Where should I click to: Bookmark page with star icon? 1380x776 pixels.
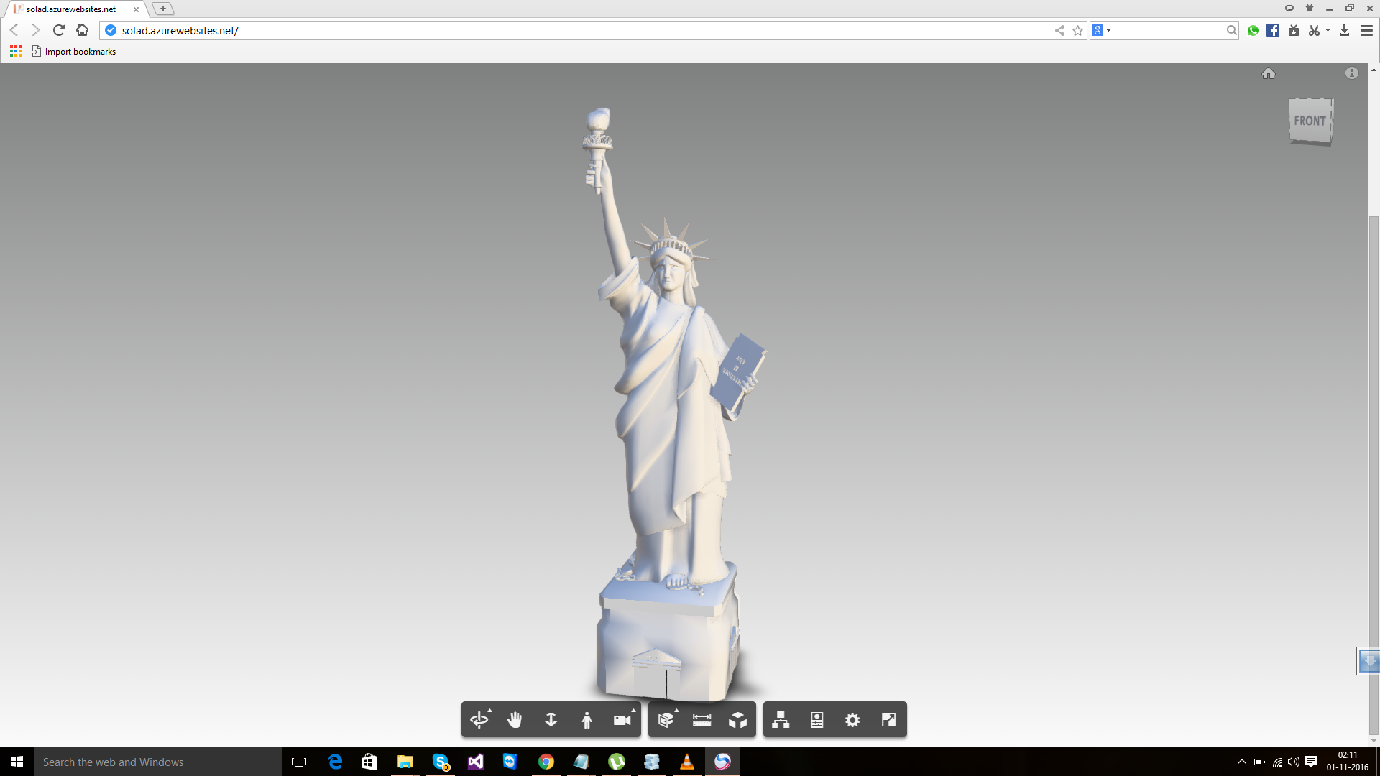tap(1077, 30)
